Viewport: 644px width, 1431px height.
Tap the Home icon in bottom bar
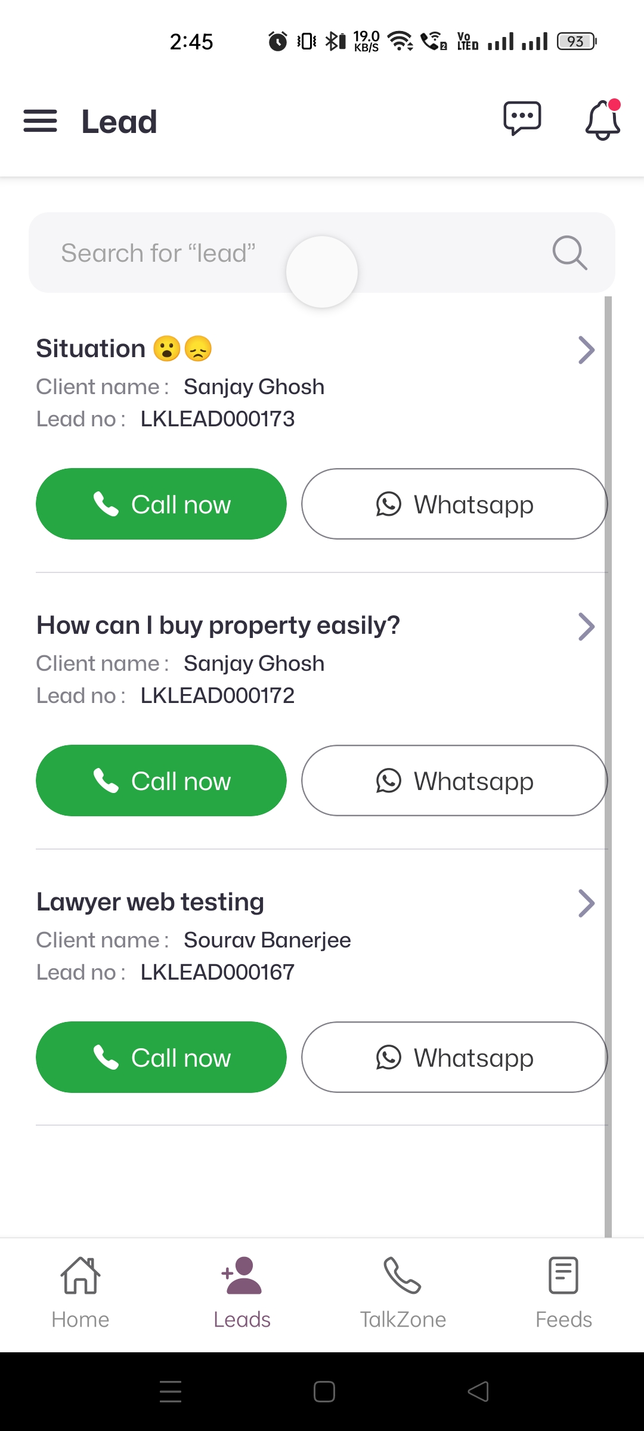[x=80, y=1276]
